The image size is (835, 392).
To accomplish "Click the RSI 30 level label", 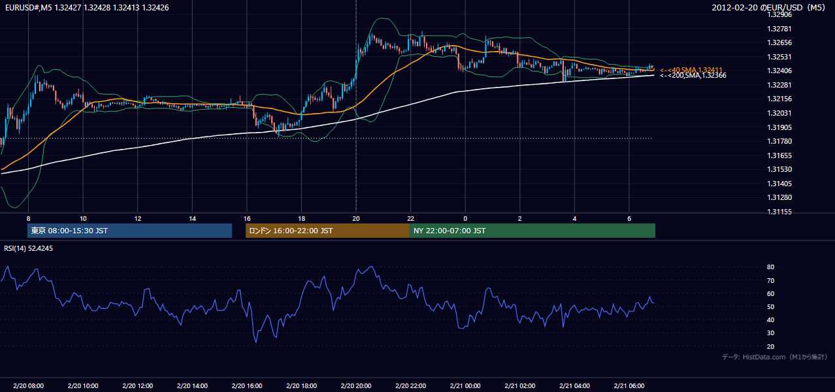I will [x=770, y=333].
